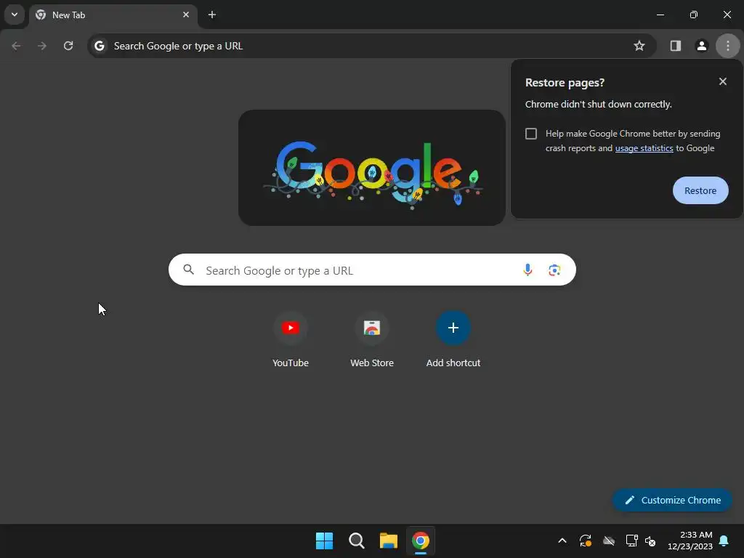744x558 pixels.
Task: Close the Chrome window
Action: [x=727, y=15]
